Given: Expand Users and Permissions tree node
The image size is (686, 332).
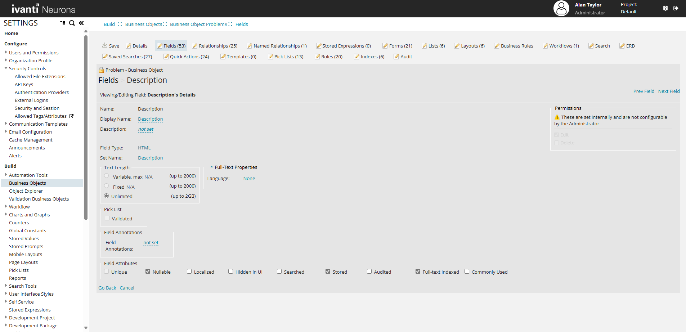Looking at the screenshot, I should (6, 52).
